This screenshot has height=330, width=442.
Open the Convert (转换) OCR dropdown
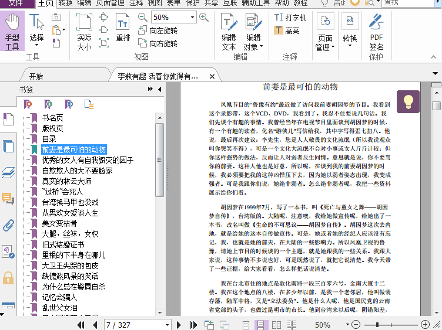tap(350, 30)
